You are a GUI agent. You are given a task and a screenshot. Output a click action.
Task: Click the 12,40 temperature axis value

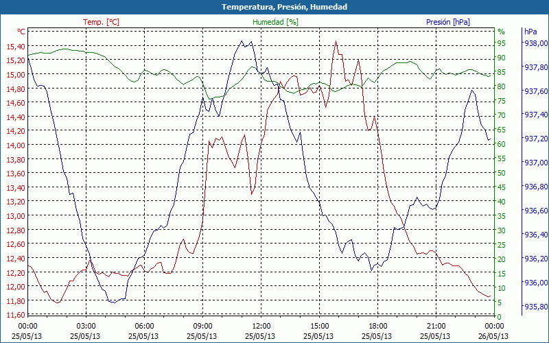(x=16, y=258)
